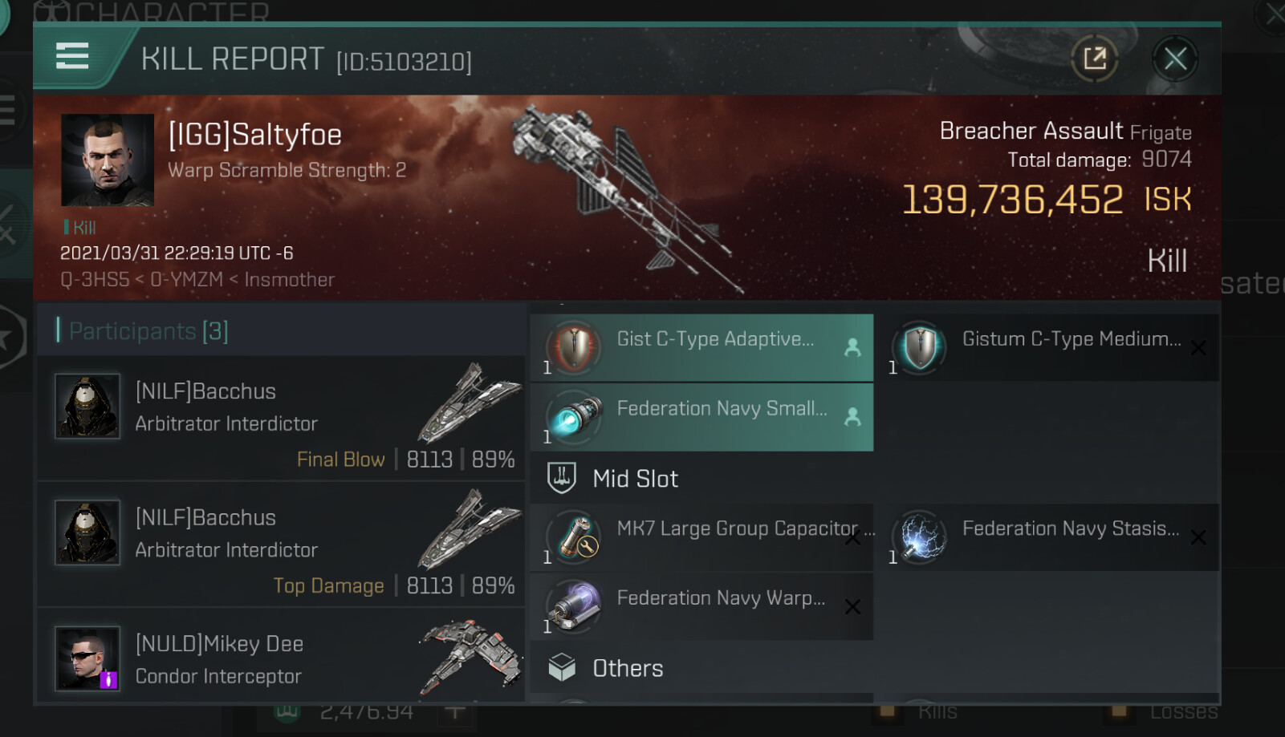Click Mikey Dee's character portrait
The width and height of the screenshot is (1285, 737).
coord(87,658)
